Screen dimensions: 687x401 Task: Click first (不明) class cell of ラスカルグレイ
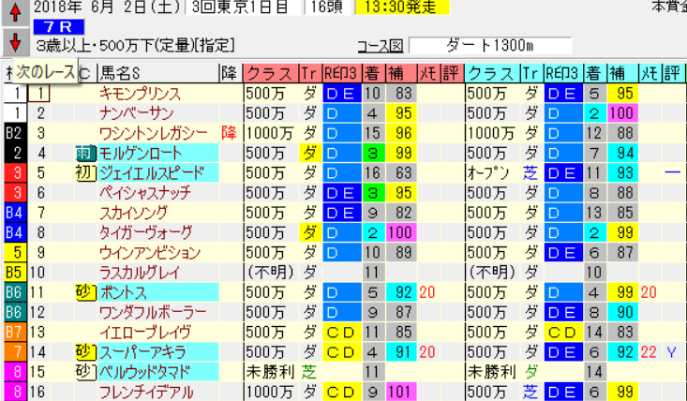(270, 273)
